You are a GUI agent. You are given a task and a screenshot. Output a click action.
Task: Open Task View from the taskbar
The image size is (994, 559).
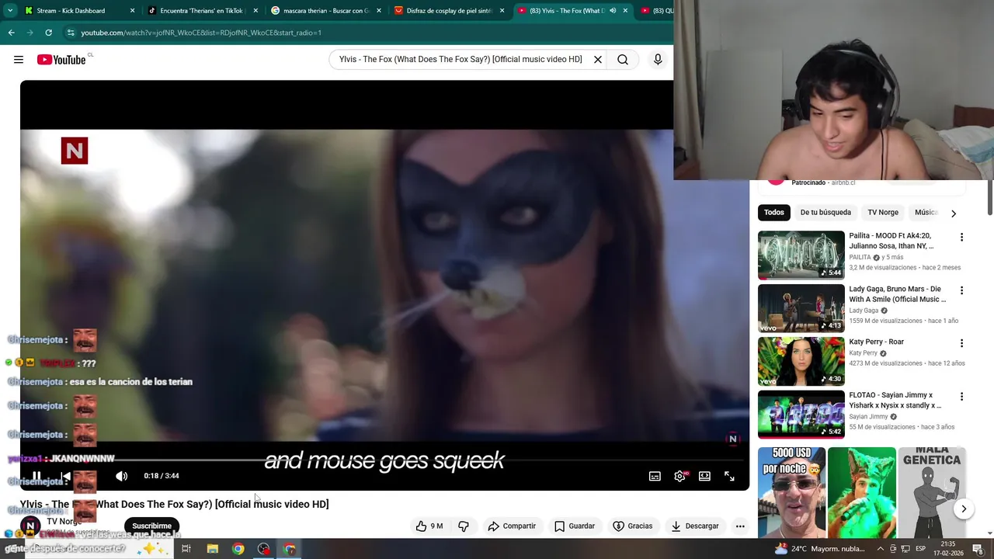186,549
